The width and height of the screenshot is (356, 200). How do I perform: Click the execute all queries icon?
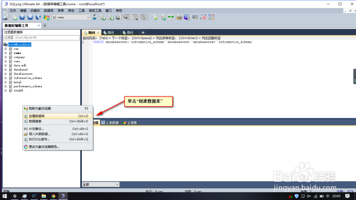[30, 17]
